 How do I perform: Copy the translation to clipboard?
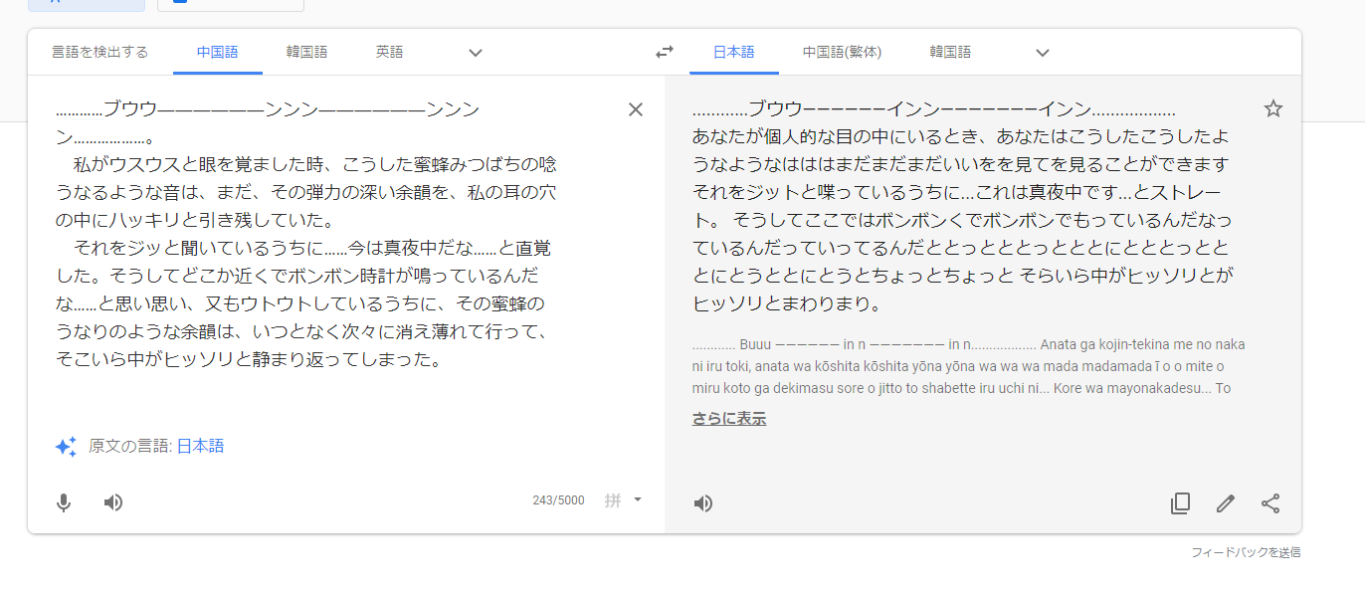[1180, 503]
